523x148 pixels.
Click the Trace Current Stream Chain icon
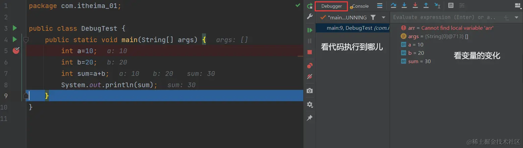(462, 5)
